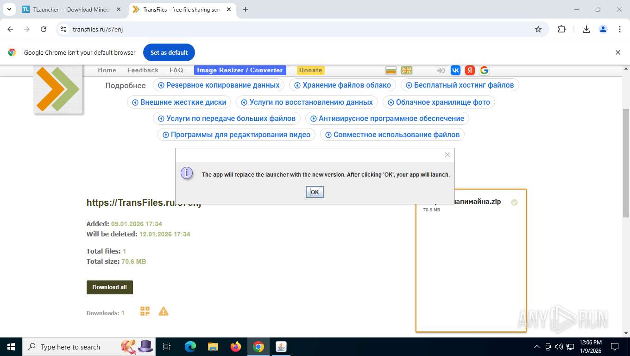Bookmark this page with the star icon
This screenshot has width=630, height=356.
tap(538, 29)
